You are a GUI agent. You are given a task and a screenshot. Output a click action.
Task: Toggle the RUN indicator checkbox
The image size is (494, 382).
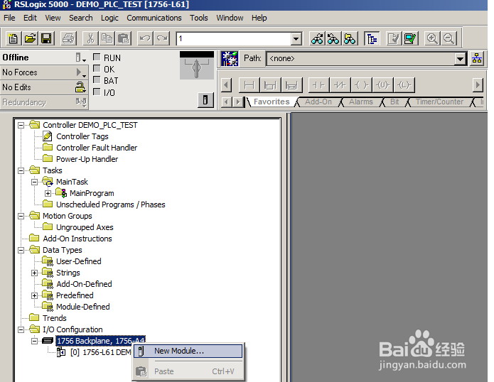click(x=97, y=58)
